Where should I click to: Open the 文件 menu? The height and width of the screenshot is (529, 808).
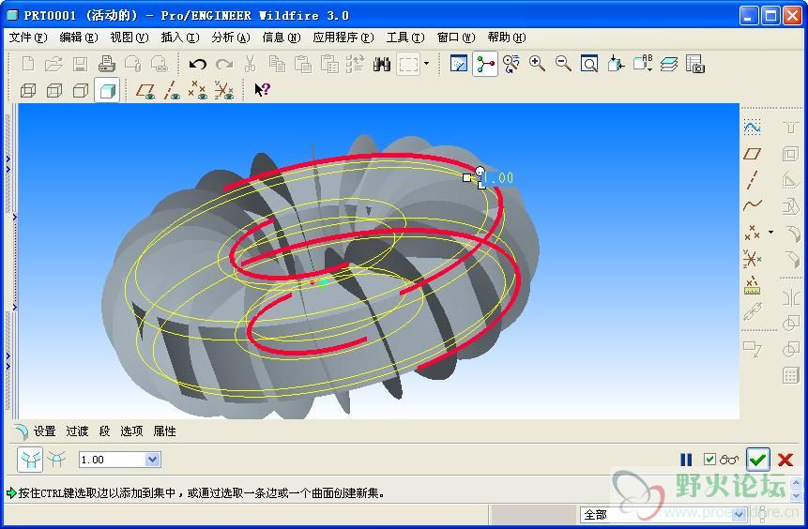[x=28, y=38]
